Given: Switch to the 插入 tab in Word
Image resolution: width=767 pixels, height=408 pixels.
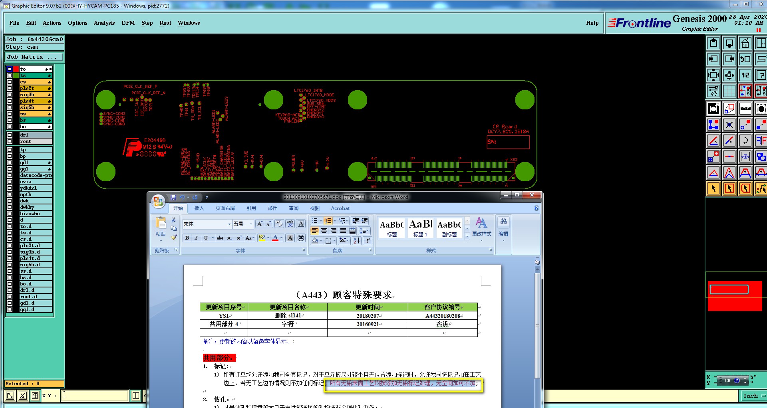Looking at the screenshot, I should (x=199, y=208).
